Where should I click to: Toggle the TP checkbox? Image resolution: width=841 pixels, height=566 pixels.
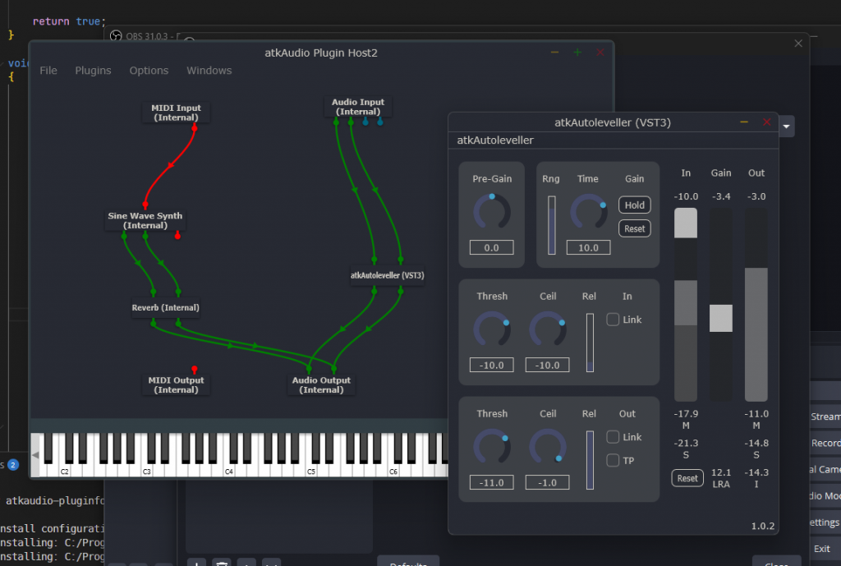point(613,460)
